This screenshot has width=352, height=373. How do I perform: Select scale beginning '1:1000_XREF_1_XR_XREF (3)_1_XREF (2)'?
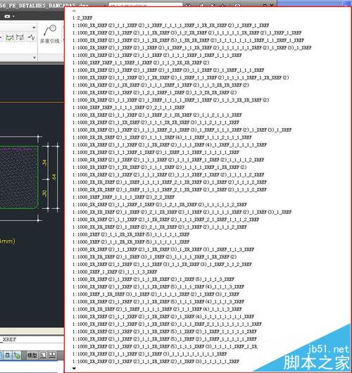point(156,294)
